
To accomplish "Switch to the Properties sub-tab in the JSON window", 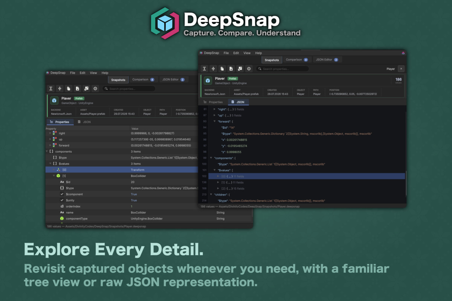I will [213, 102].
